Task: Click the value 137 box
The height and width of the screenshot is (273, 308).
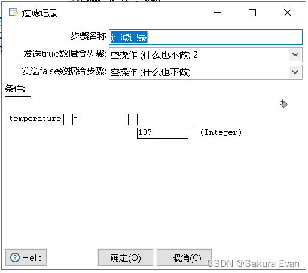Action: [163, 133]
